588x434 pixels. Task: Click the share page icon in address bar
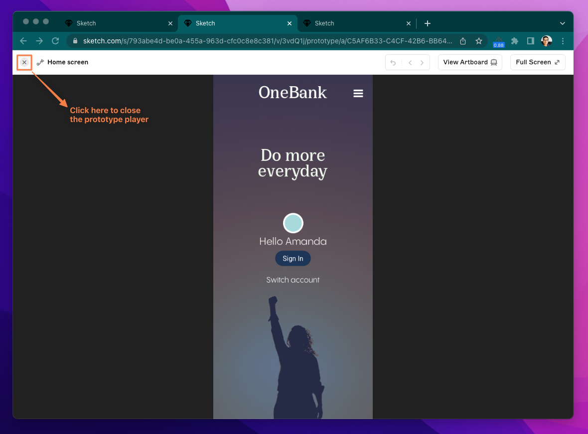click(463, 41)
